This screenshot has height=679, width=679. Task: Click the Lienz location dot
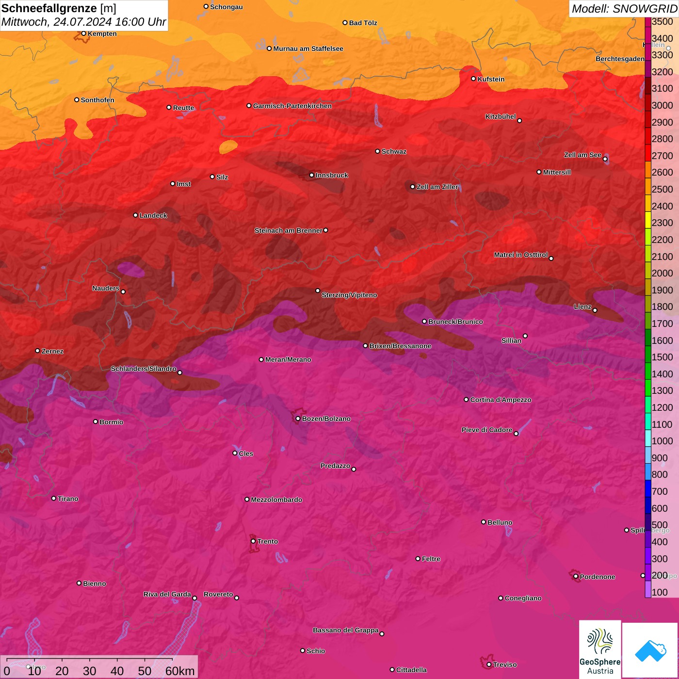[595, 310]
